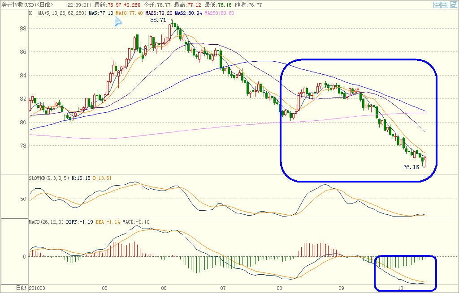Click the 05 month marker on time axis

click(x=104, y=288)
